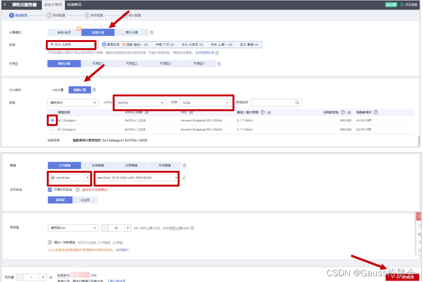Switch to 市场镜像 image tab
Image resolution: width=423 pixels, height=282 pixels.
[165, 165]
